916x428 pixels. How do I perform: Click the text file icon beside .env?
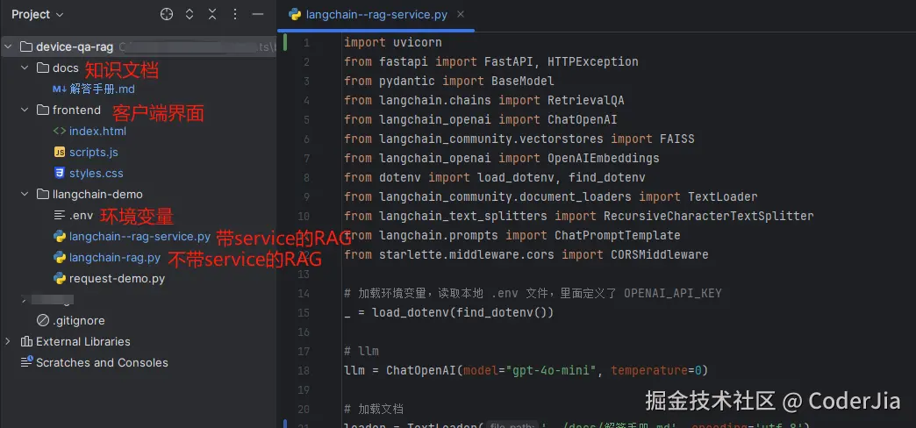[x=60, y=215]
